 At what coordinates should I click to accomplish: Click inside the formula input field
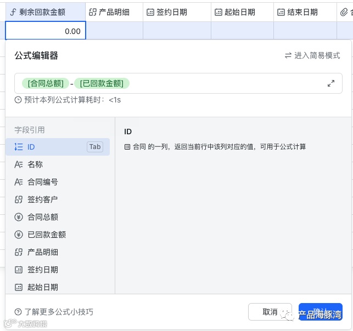pyautogui.click(x=178, y=83)
